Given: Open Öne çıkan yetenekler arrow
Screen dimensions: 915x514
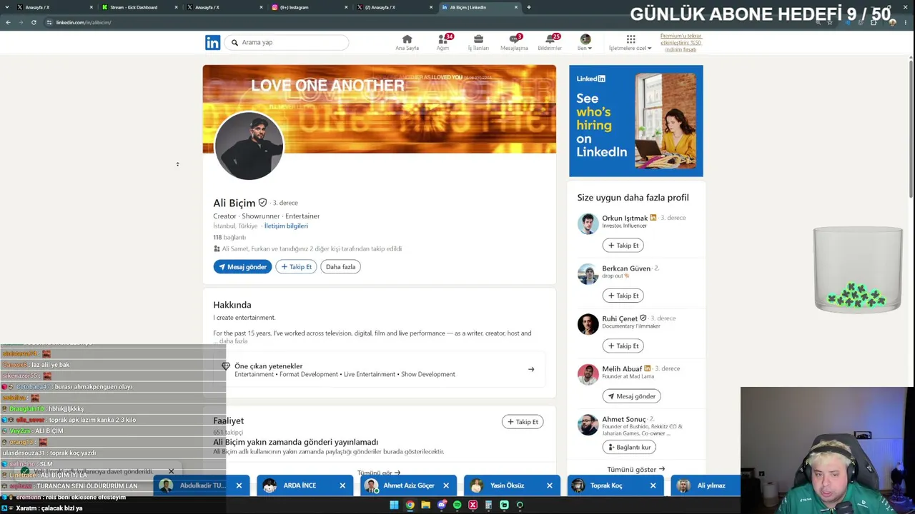Looking at the screenshot, I should [x=531, y=370].
